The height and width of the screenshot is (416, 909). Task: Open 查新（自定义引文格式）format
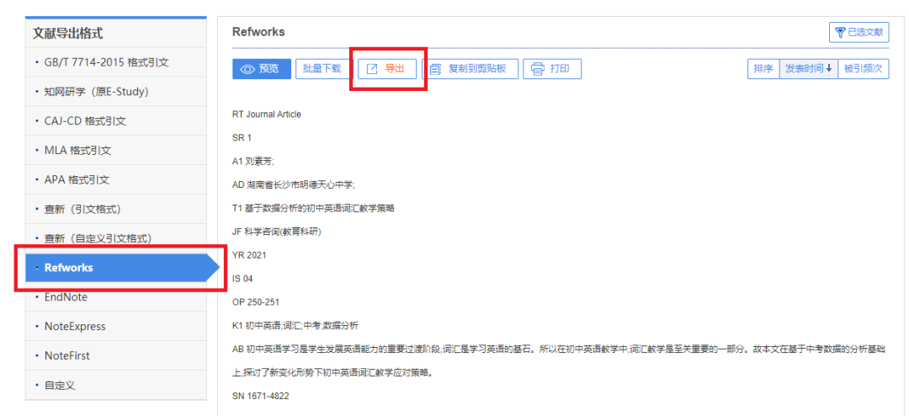point(116,238)
